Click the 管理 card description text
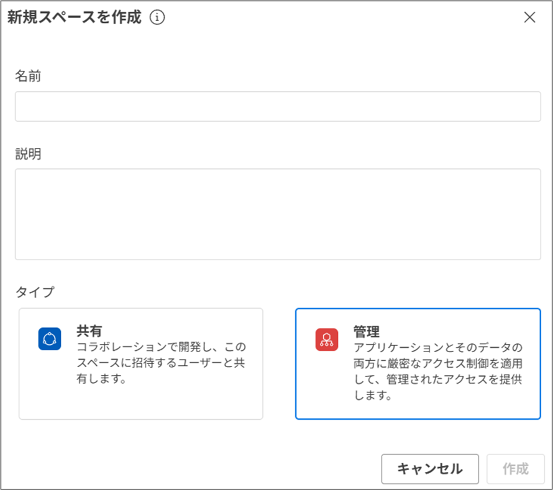Screen dimensions: 553x490 437,371
